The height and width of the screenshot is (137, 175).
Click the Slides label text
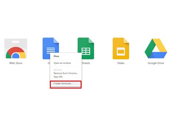coord(121,63)
